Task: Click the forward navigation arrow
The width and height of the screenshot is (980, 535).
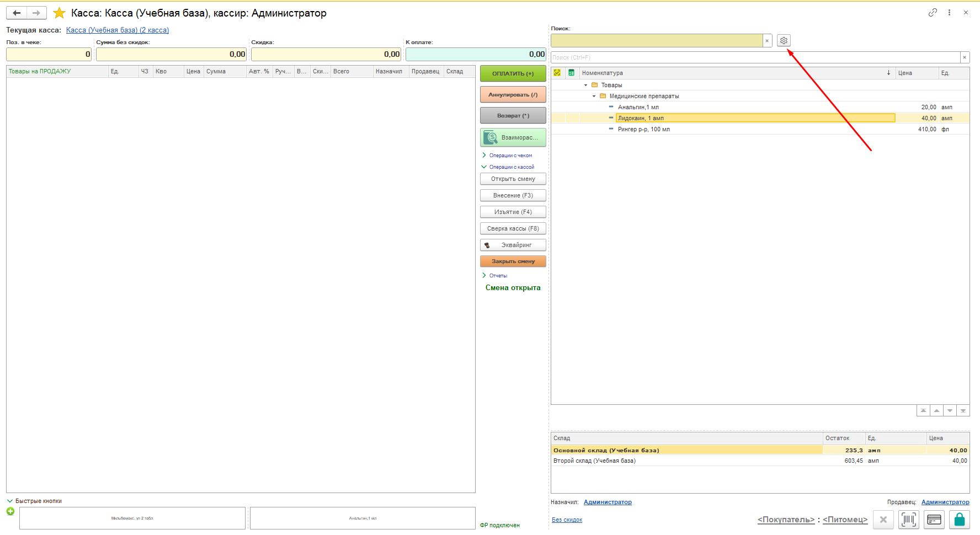Action: click(x=36, y=13)
